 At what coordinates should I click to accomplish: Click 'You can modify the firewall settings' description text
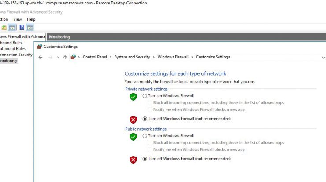190,82
